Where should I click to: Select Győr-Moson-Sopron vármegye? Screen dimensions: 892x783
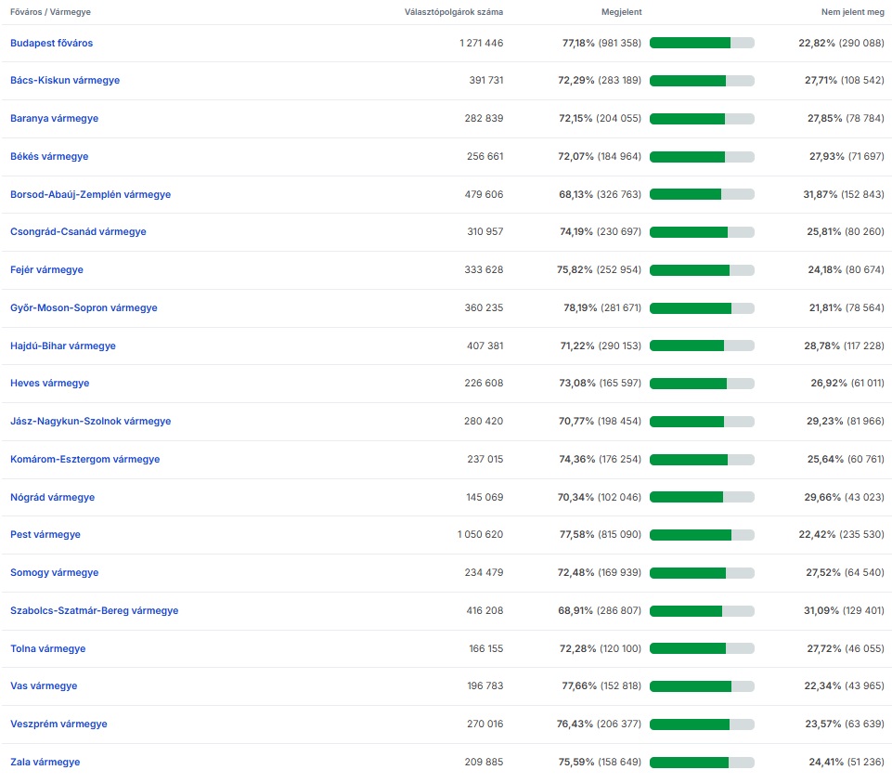pos(84,308)
